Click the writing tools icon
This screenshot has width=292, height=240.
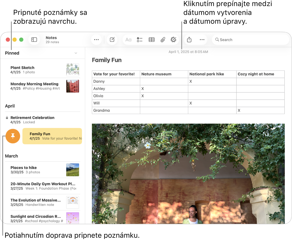click(x=174, y=40)
